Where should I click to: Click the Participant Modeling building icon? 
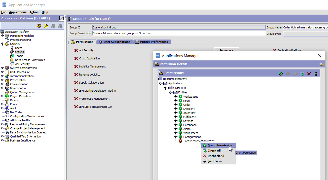click(7, 36)
